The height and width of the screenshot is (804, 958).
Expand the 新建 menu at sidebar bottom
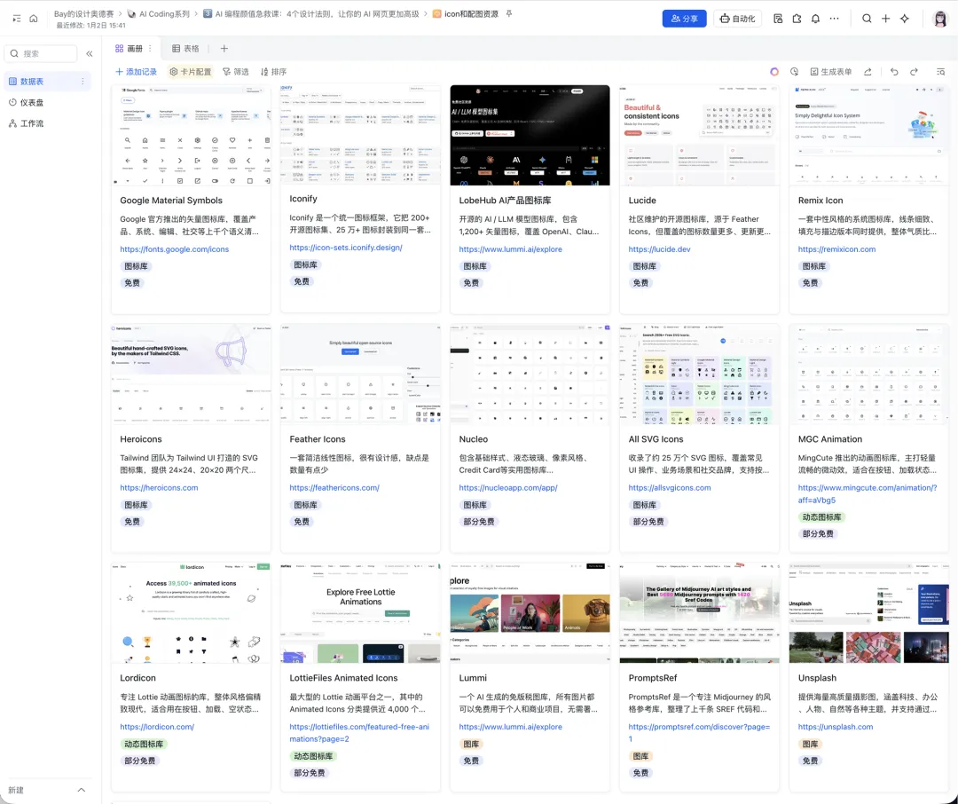pyautogui.click(x=82, y=790)
